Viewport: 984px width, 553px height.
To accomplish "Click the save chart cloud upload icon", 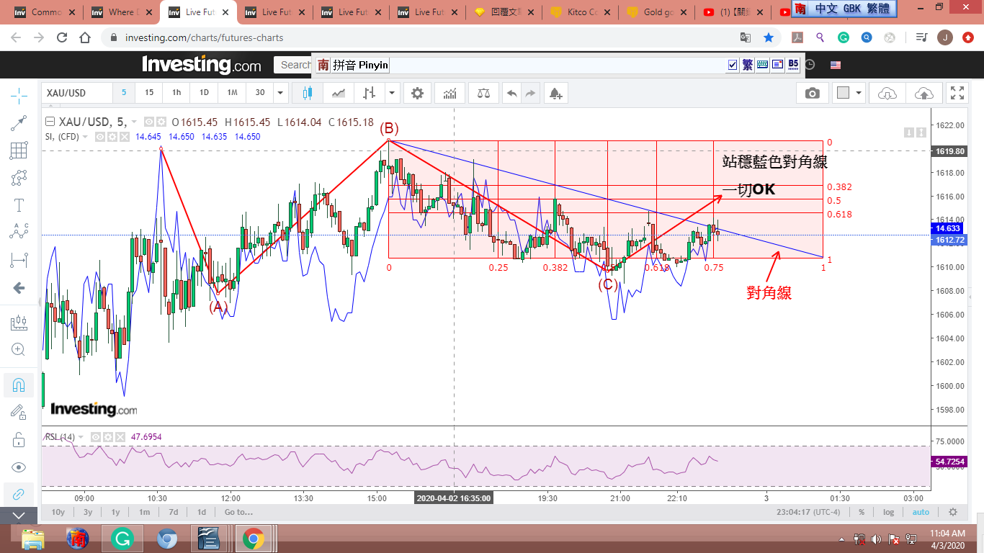I will point(923,93).
